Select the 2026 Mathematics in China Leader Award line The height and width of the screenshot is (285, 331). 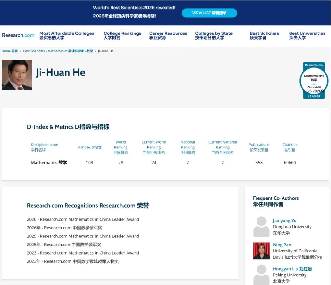[x=83, y=219]
